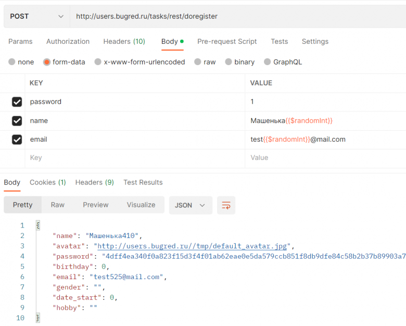406x326 pixels.
Task: Select the raw body type
Action: coord(205,62)
